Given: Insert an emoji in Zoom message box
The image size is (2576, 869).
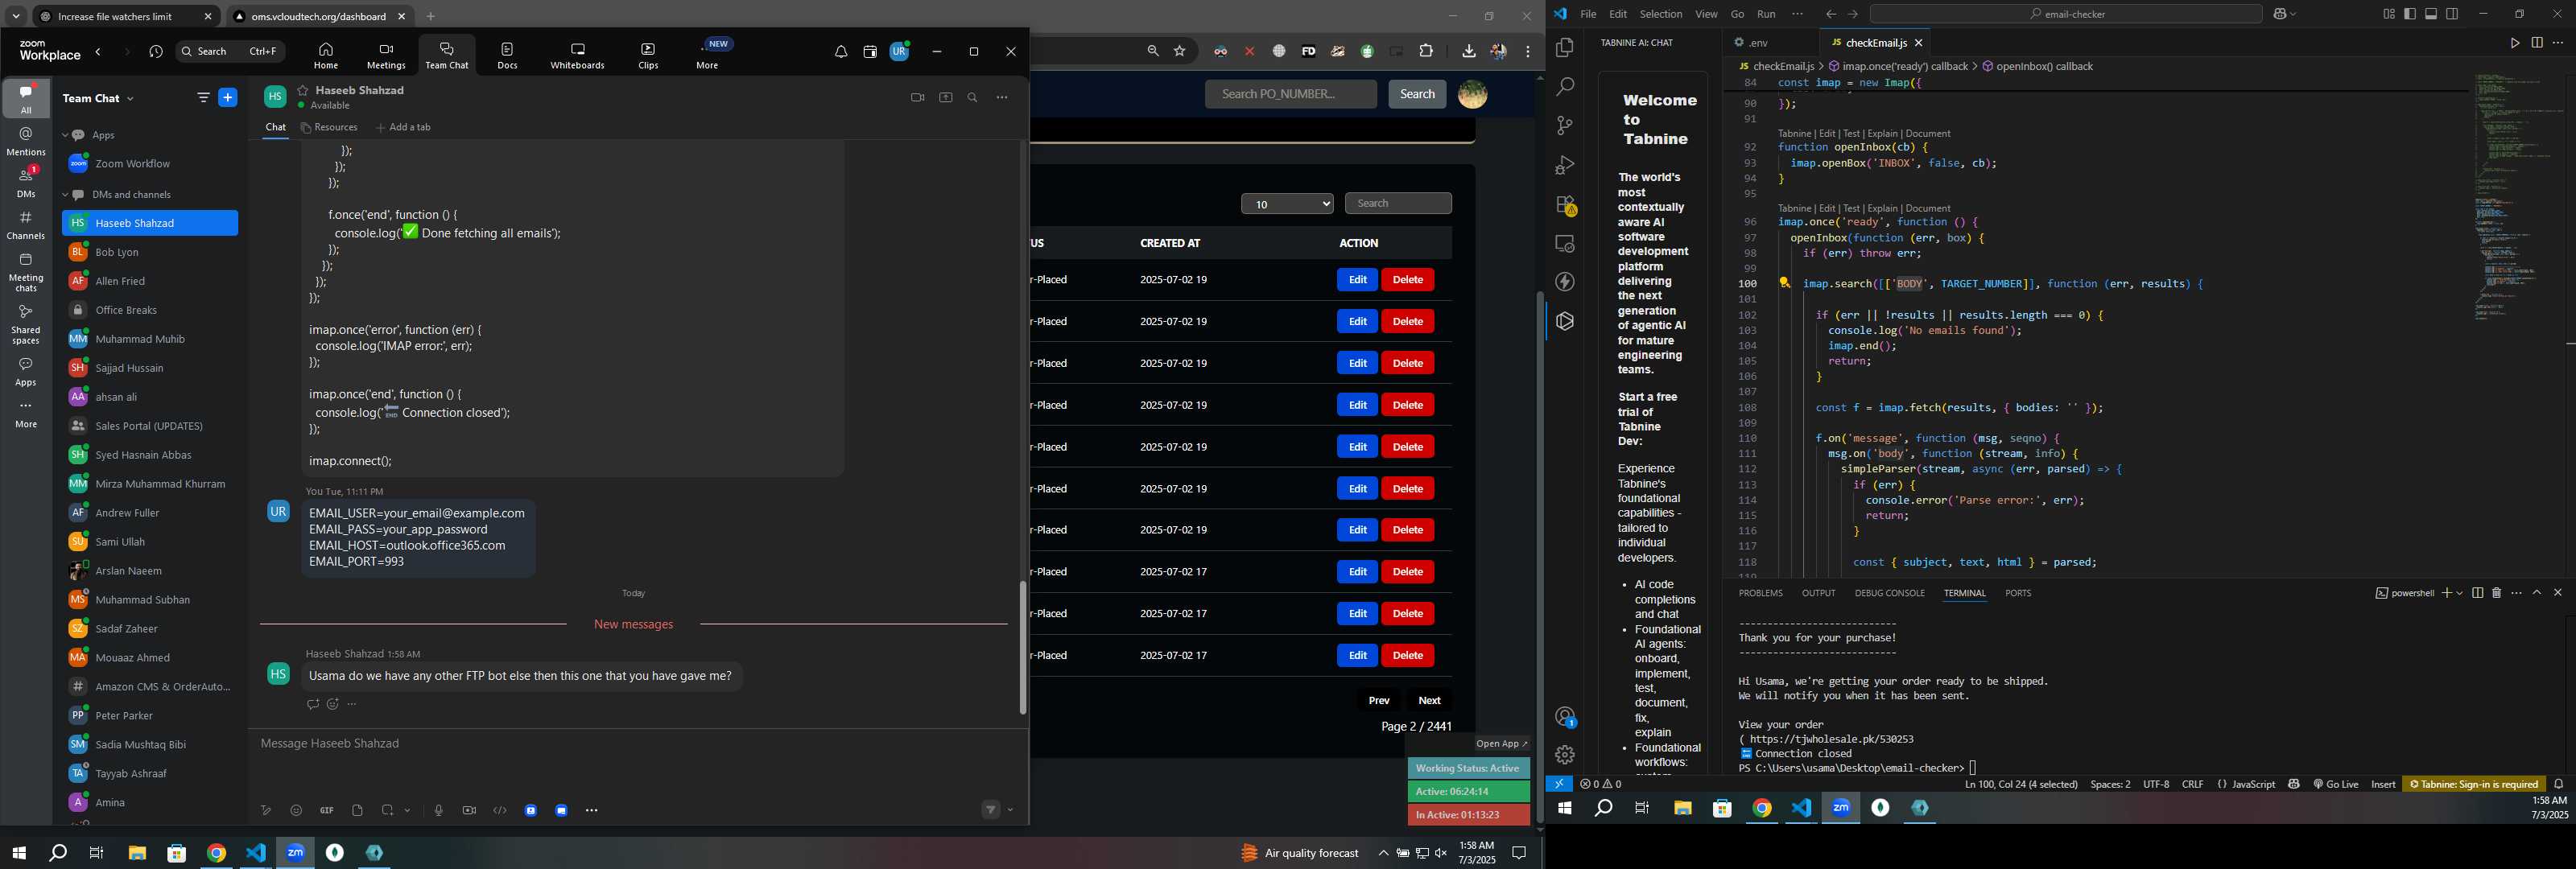Looking at the screenshot, I should [x=296, y=811].
